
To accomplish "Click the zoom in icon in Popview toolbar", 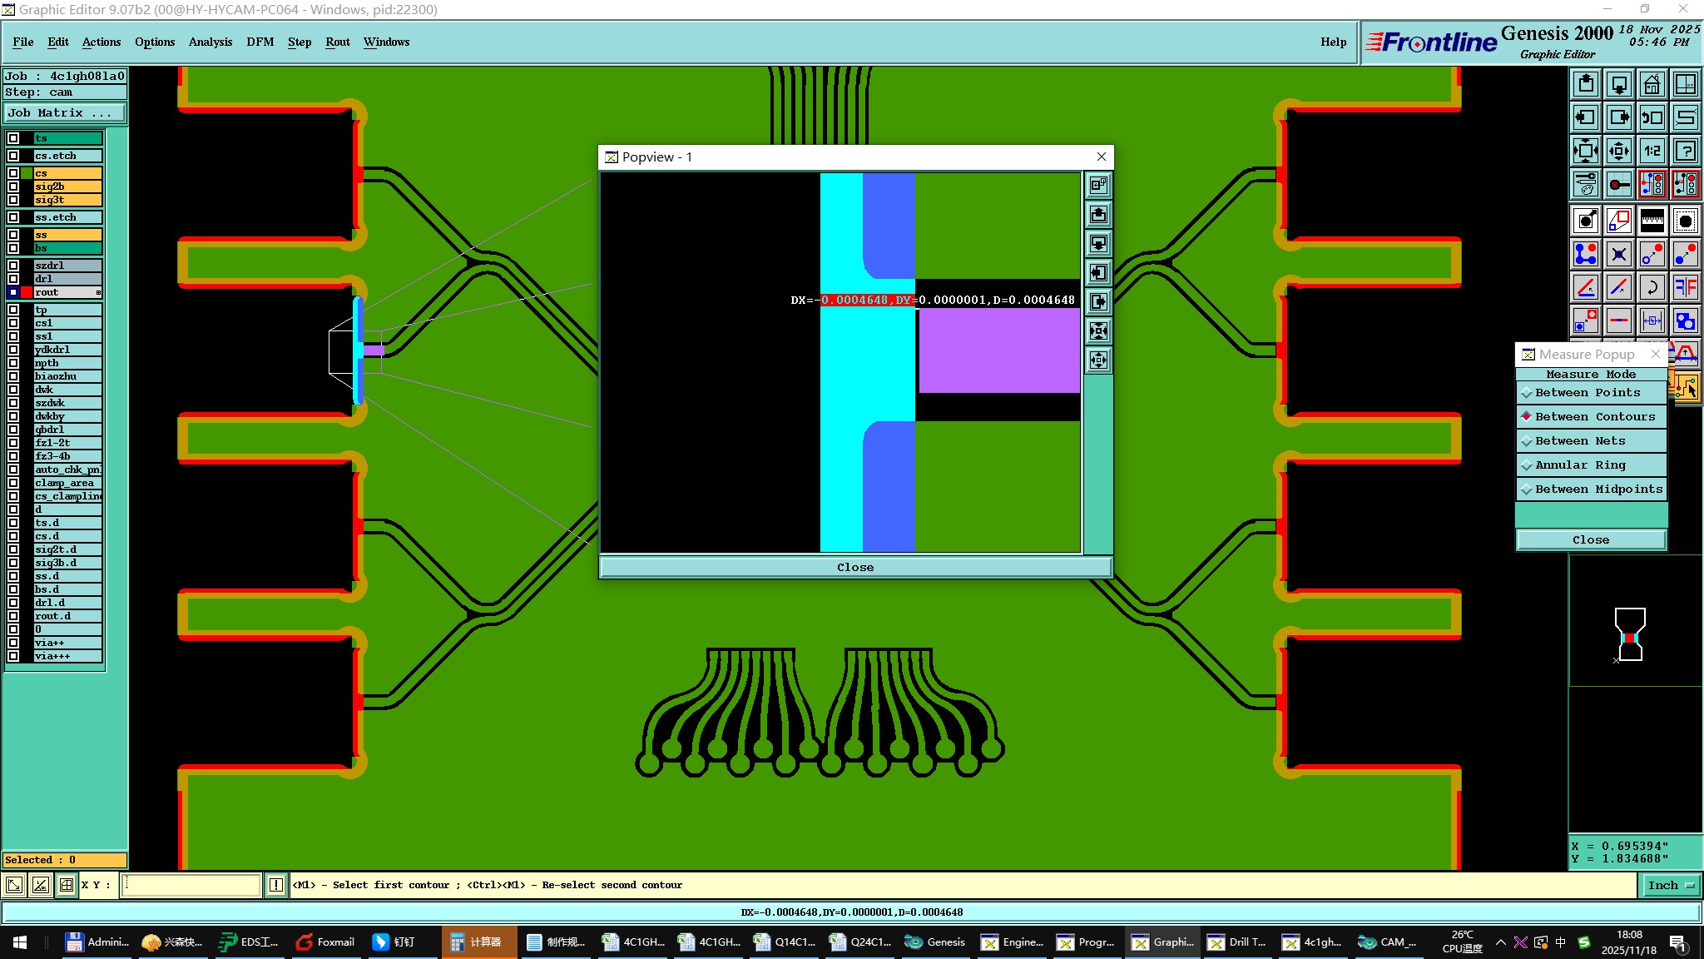I will (1098, 331).
